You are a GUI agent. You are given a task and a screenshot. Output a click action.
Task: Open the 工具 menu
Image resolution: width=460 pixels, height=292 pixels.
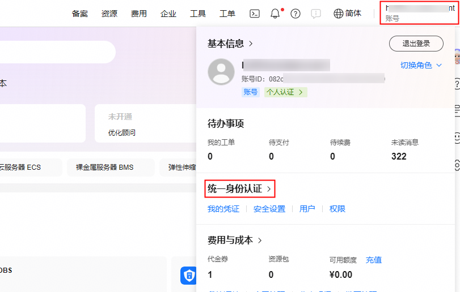(x=198, y=14)
